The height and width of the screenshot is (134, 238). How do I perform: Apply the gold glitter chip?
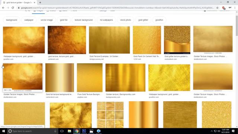click(143, 20)
